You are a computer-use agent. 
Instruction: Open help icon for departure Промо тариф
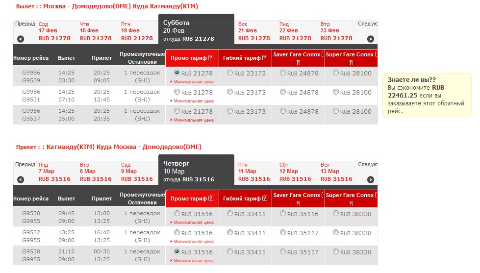click(x=211, y=58)
